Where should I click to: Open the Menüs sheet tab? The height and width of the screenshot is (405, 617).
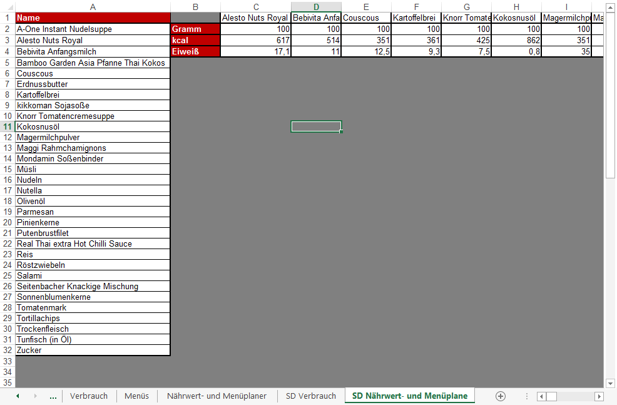(x=136, y=396)
